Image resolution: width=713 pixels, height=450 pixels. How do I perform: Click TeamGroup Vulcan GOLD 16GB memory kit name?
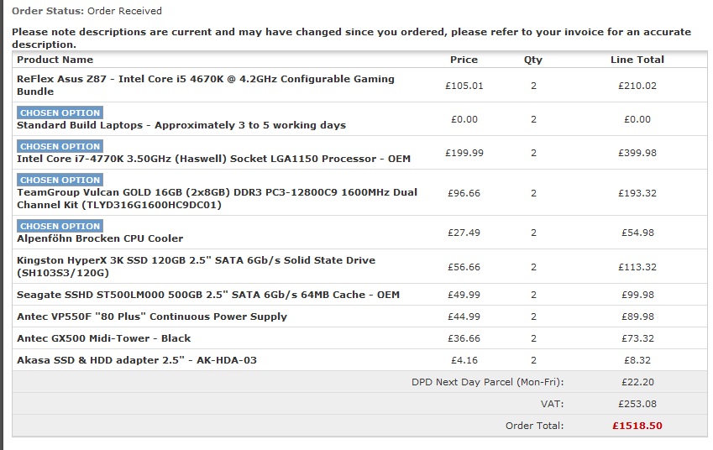[x=217, y=198]
